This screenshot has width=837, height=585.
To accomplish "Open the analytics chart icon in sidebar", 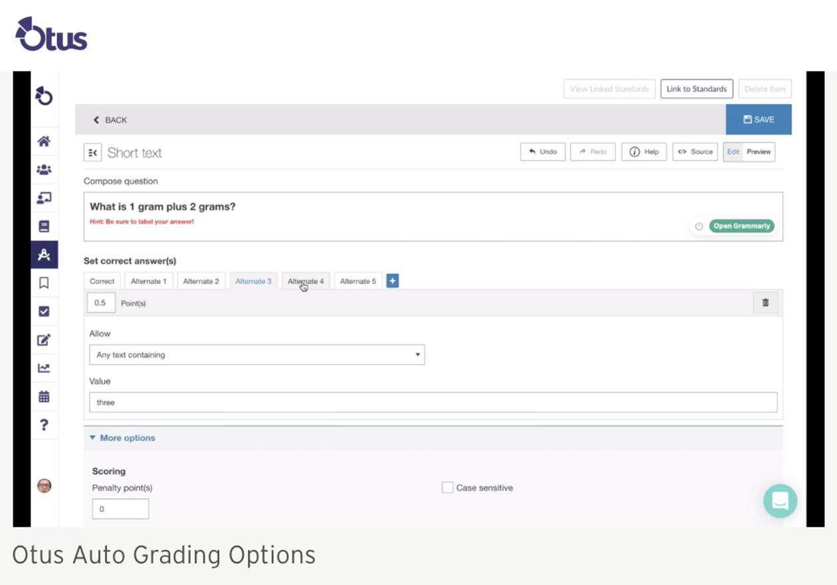I will (x=44, y=368).
